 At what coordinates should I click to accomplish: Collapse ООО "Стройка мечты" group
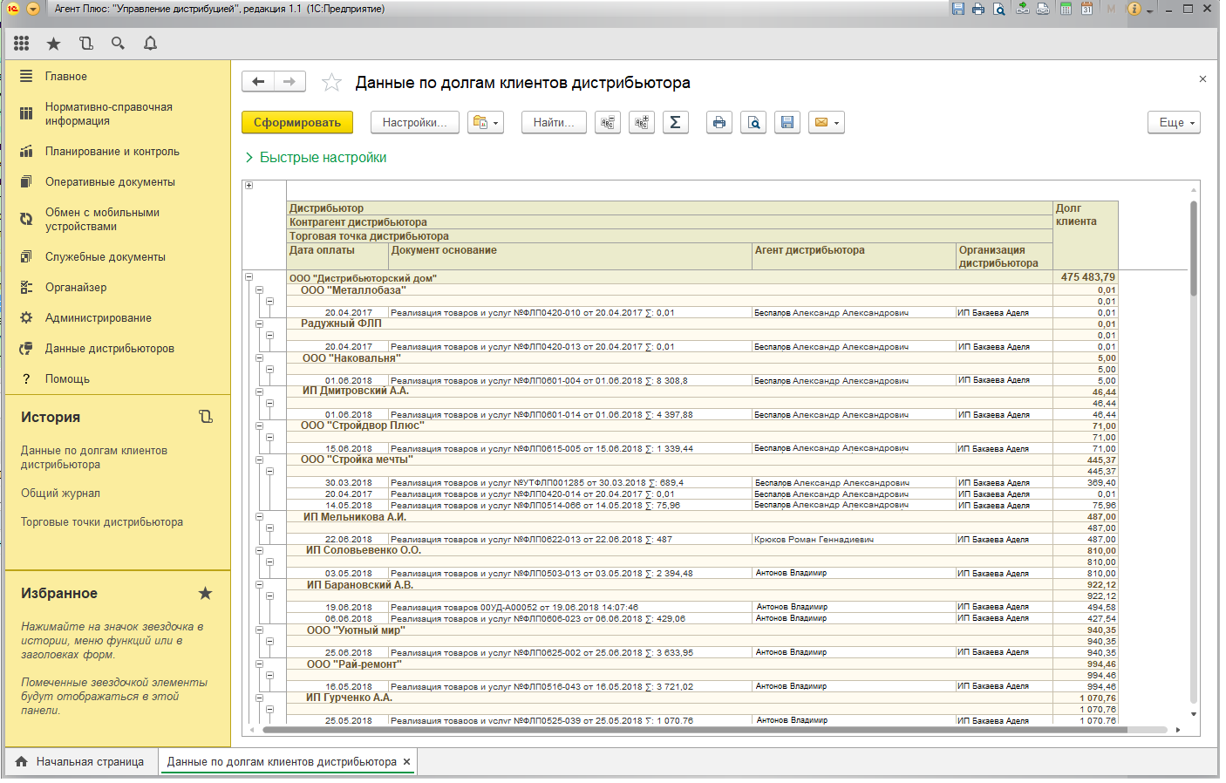click(x=259, y=460)
